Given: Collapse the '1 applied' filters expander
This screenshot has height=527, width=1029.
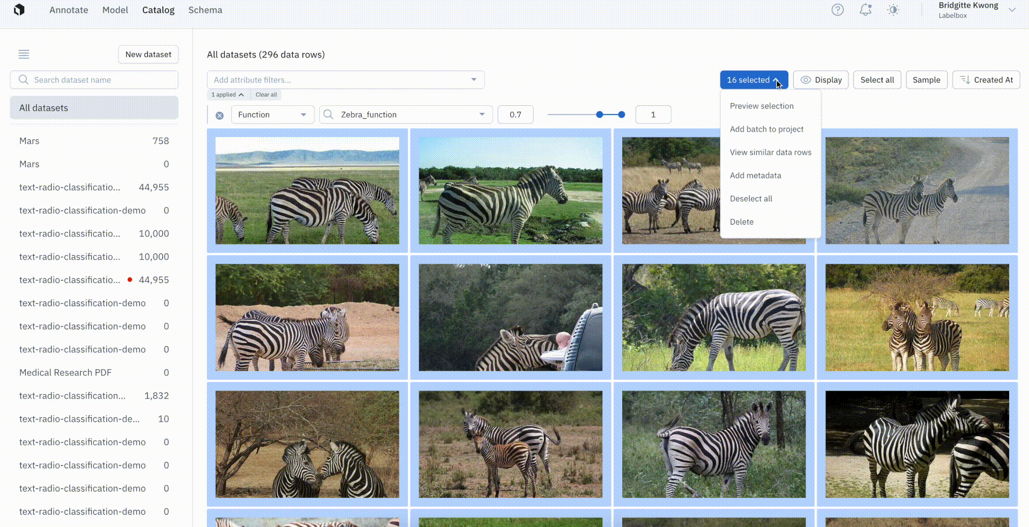Looking at the screenshot, I should click(x=228, y=95).
